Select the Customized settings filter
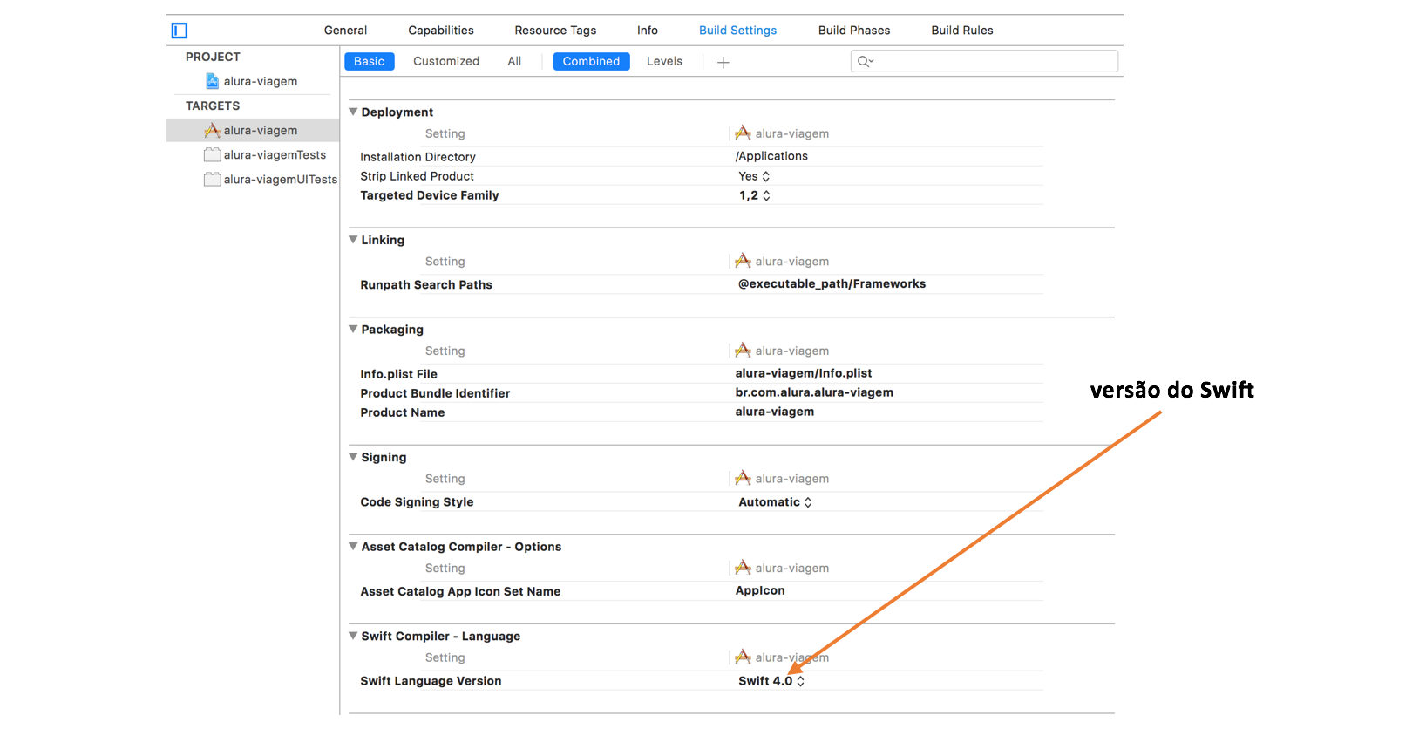Viewport: 1426px width, 729px height. tap(446, 61)
